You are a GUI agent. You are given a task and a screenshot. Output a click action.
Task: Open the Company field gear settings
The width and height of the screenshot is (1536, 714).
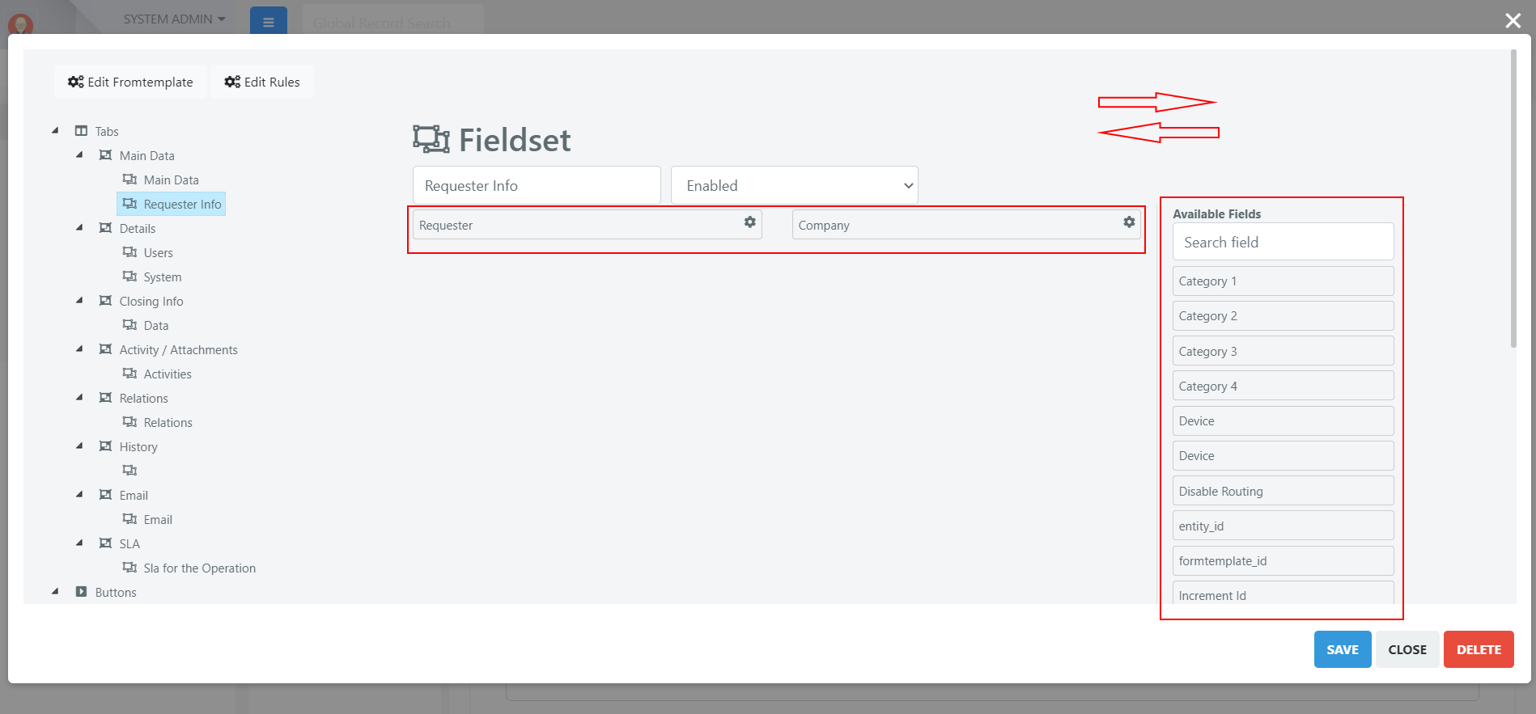point(1129,222)
